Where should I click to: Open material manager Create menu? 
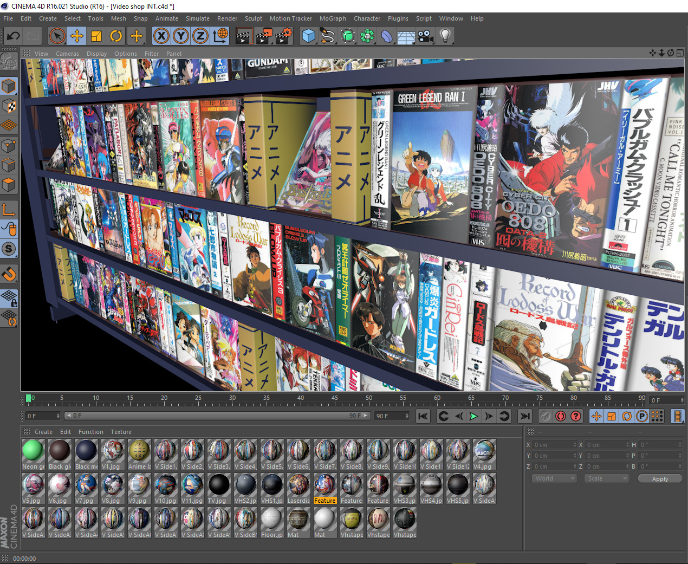[43, 432]
